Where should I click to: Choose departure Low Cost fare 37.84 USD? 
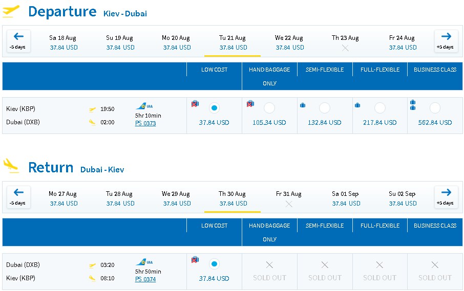[x=214, y=108]
